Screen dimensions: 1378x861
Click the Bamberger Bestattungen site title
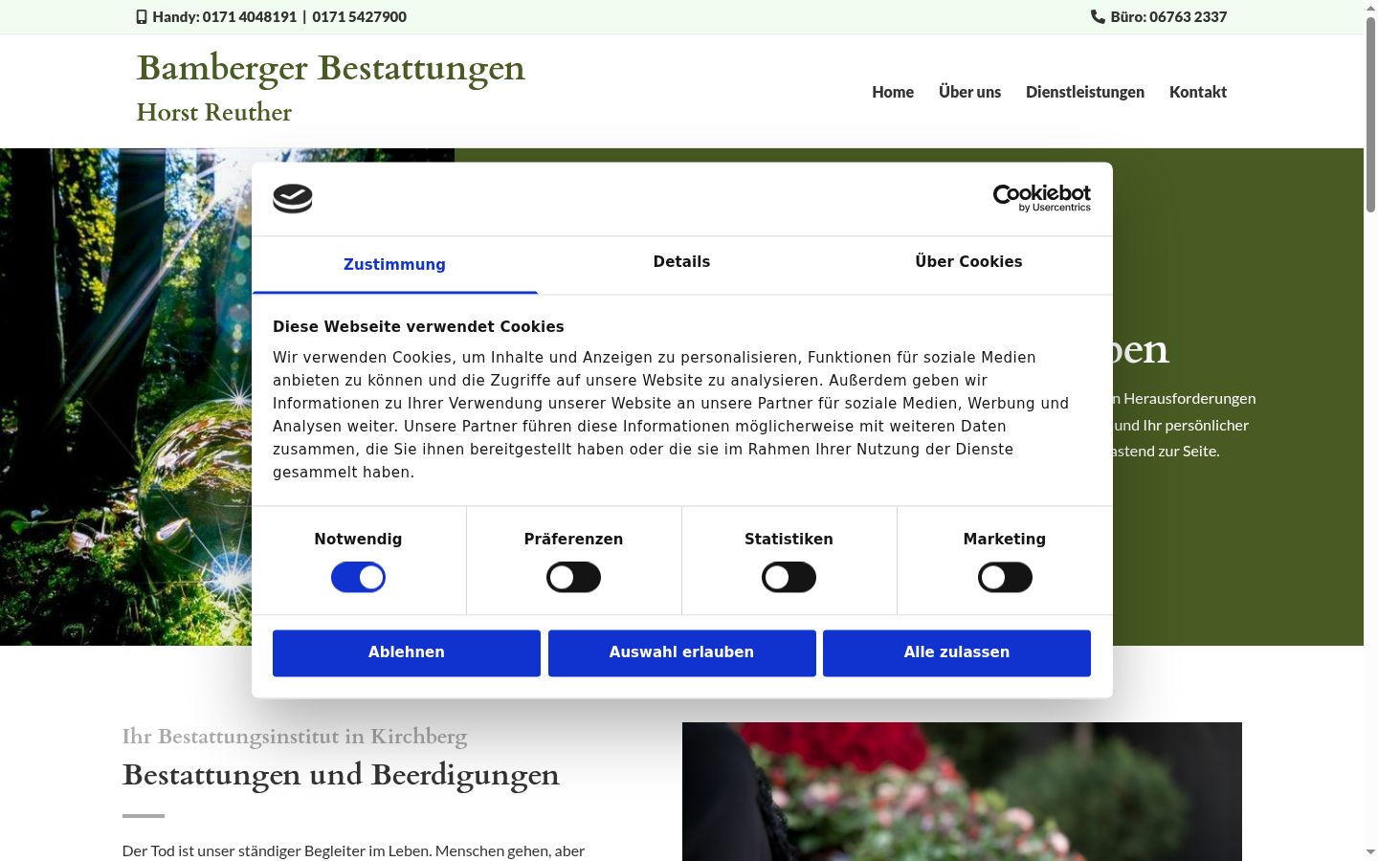[x=331, y=69]
